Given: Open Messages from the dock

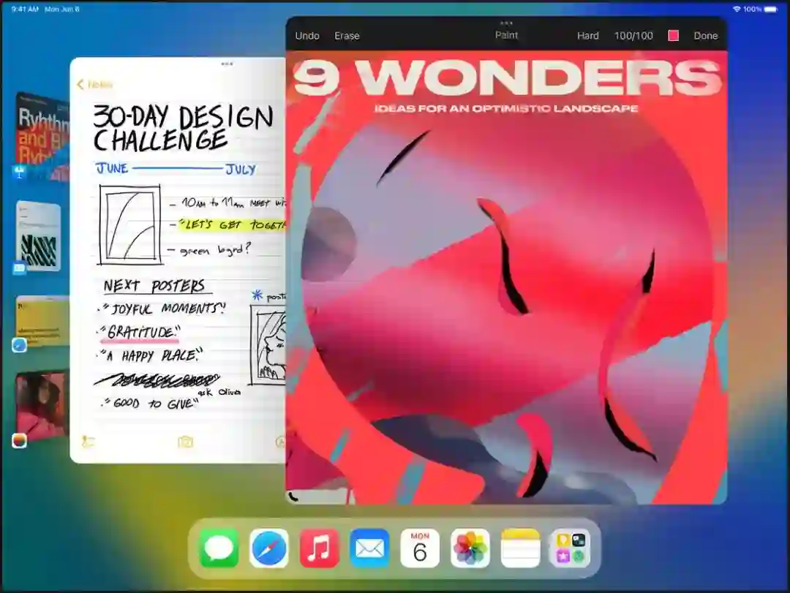Looking at the screenshot, I should coord(219,548).
